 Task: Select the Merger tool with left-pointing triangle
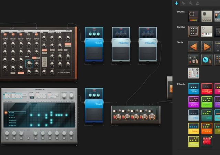(194, 47)
